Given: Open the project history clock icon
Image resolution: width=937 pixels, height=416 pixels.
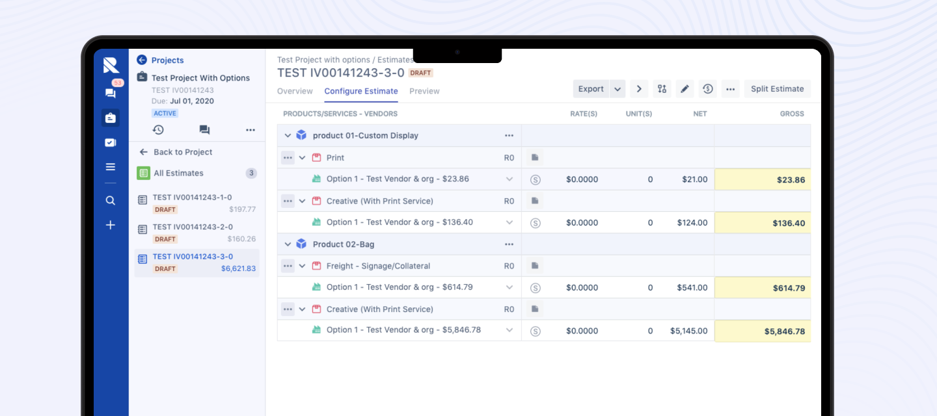Looking at the screenshot, I should point(158,130).
